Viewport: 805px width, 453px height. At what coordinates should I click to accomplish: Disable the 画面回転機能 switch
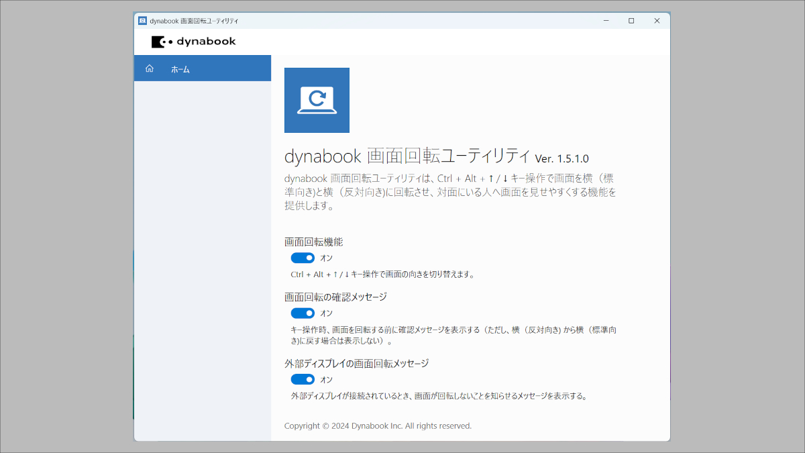pos(303,258)
